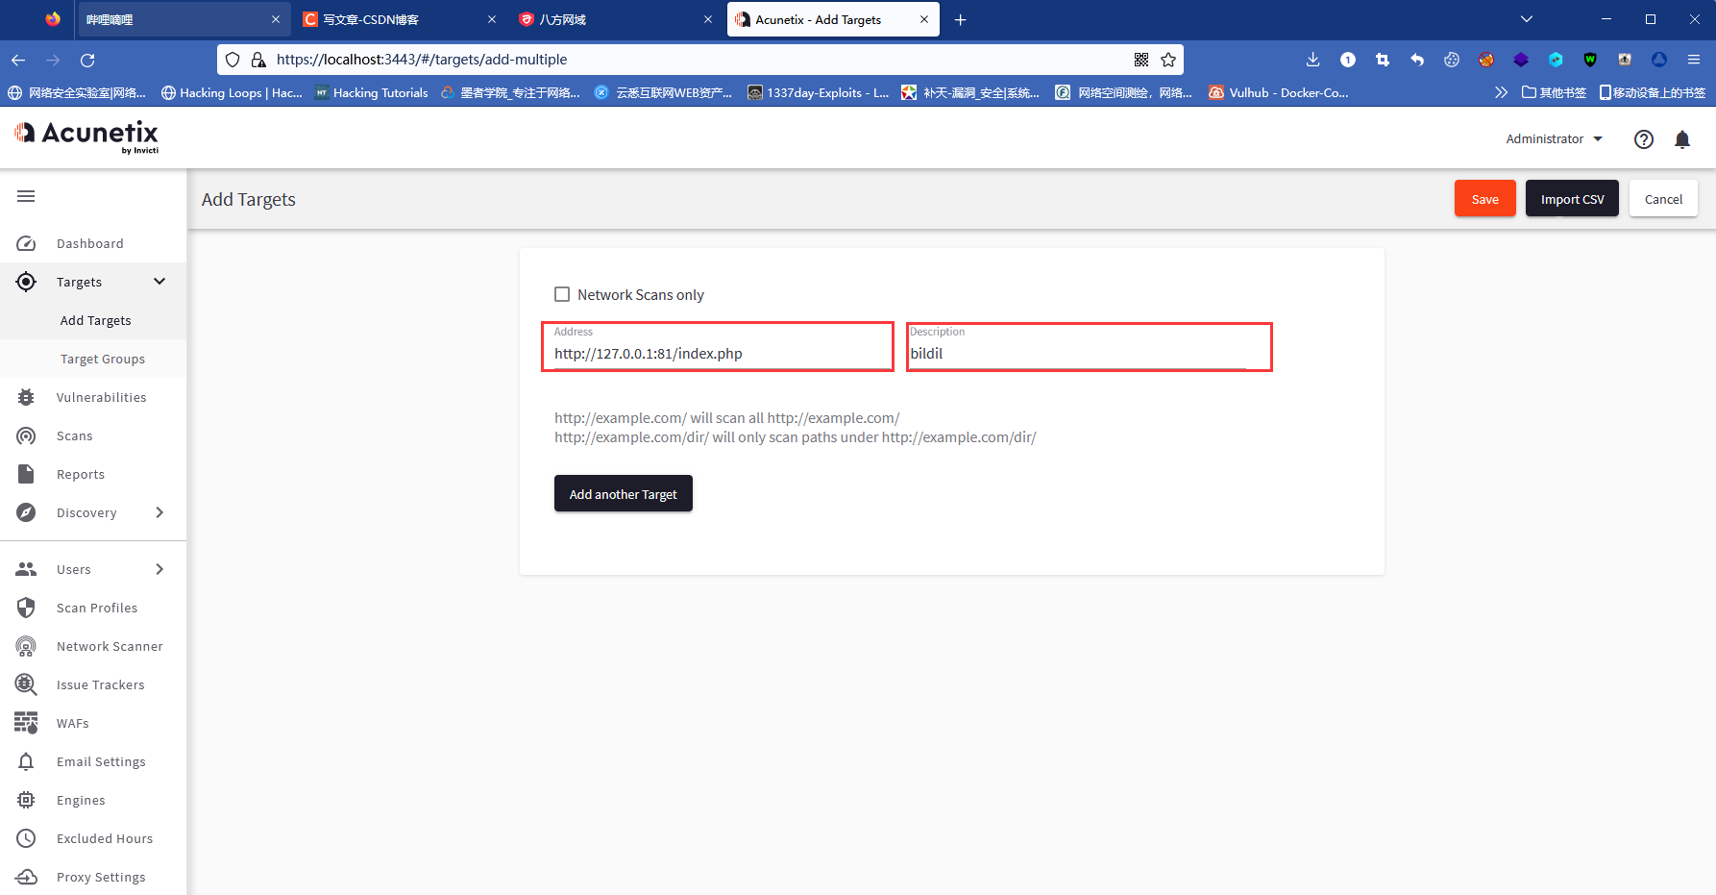The height and width of the screenshot is (895, 1716).
Task: Open the Scan Profiles shield icon
Action: 26,608
